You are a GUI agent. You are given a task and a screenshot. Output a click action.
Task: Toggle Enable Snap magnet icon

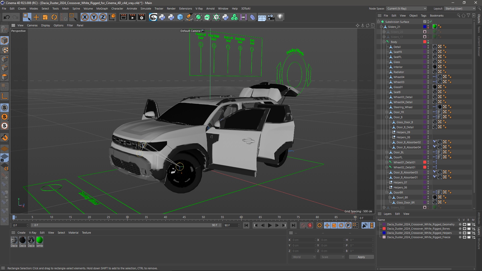coord(5,138)
